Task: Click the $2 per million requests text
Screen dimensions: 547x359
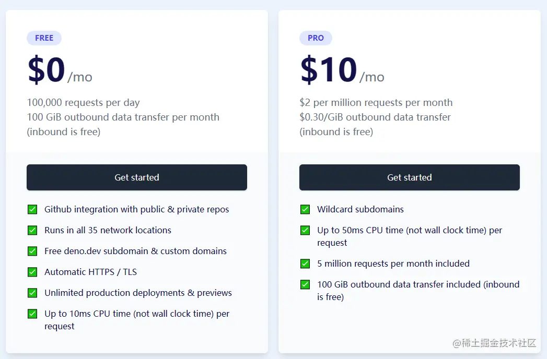Action: tap(376, 102)
